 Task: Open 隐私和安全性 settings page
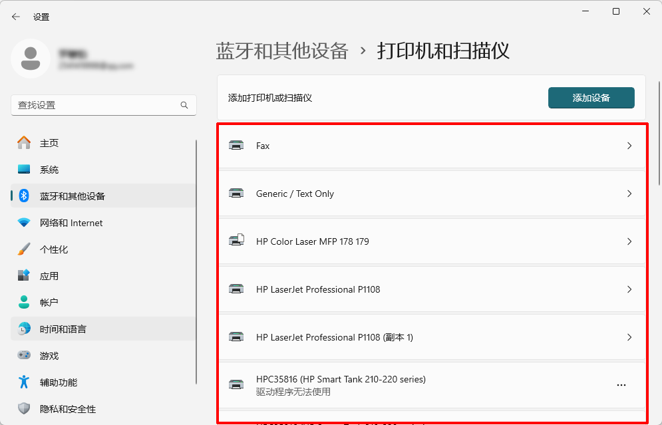(103, 408)
